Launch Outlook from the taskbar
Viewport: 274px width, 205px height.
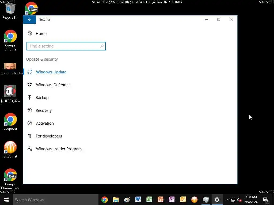[183, 200]
